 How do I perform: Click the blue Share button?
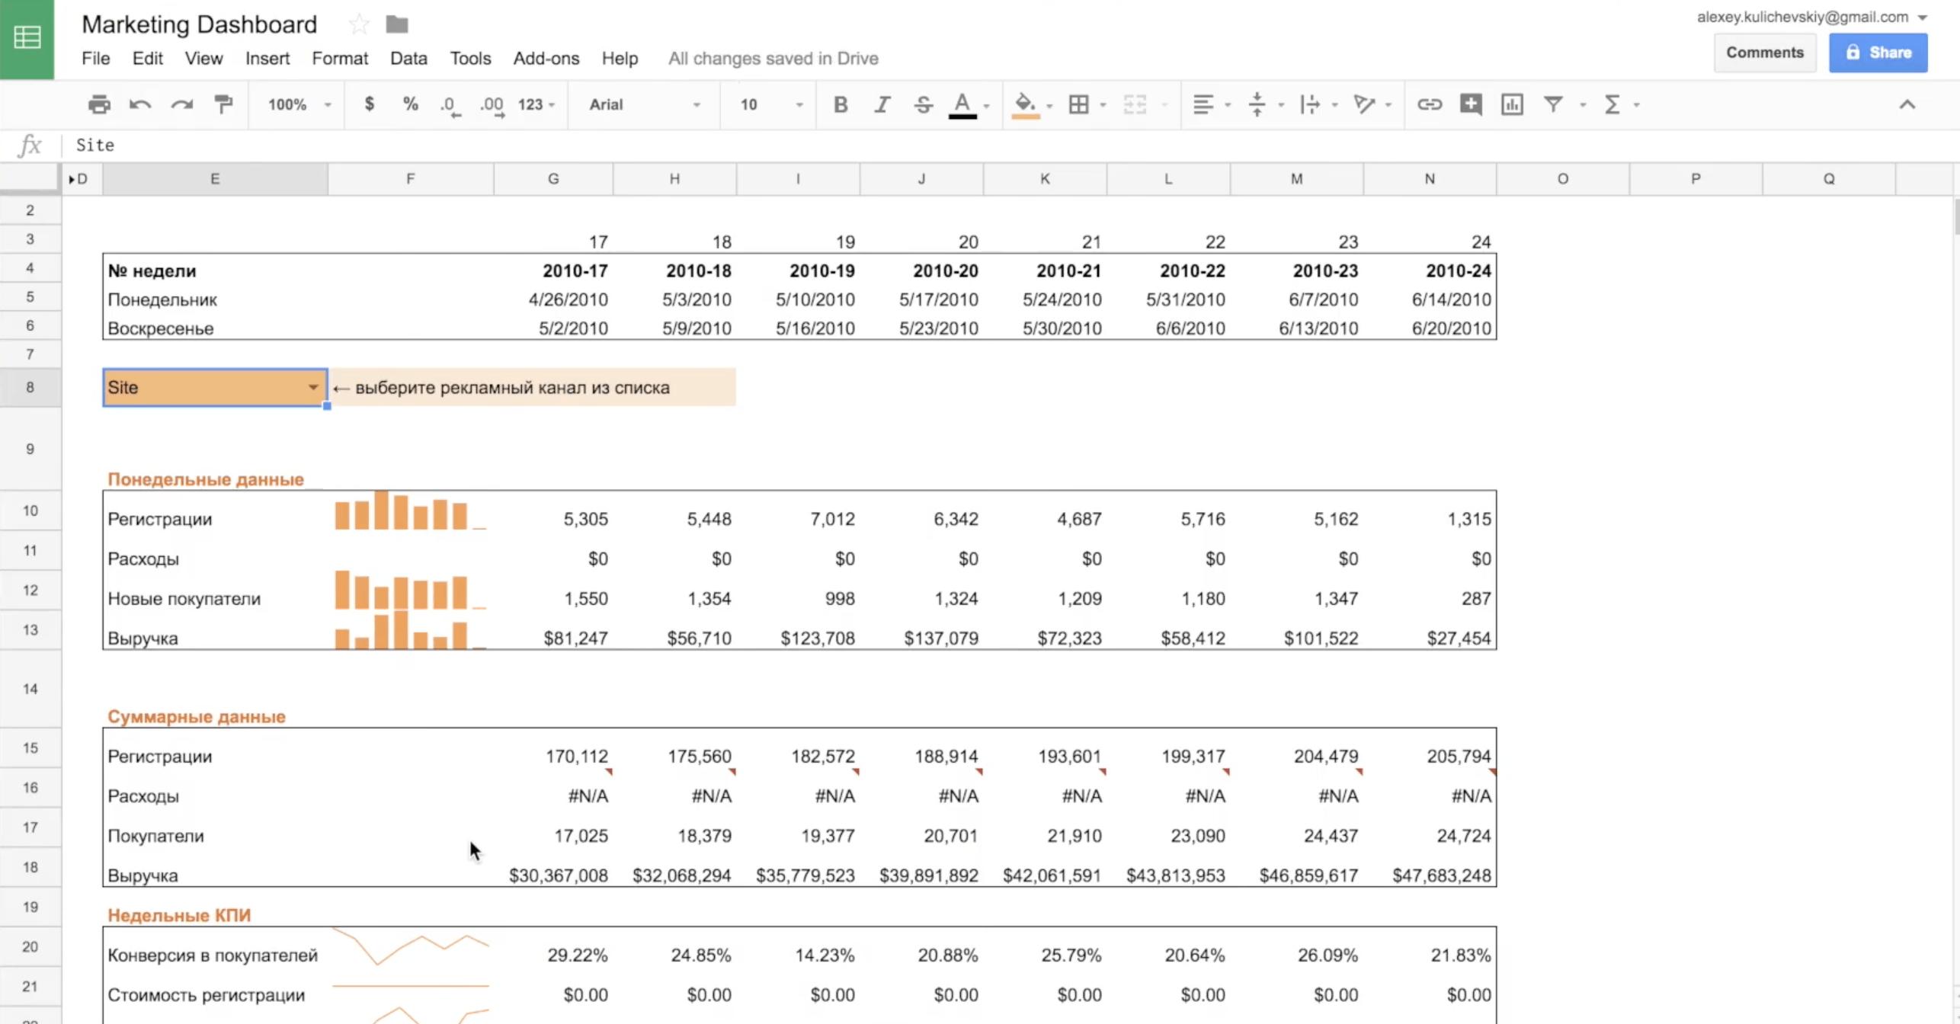[1878, 53]
